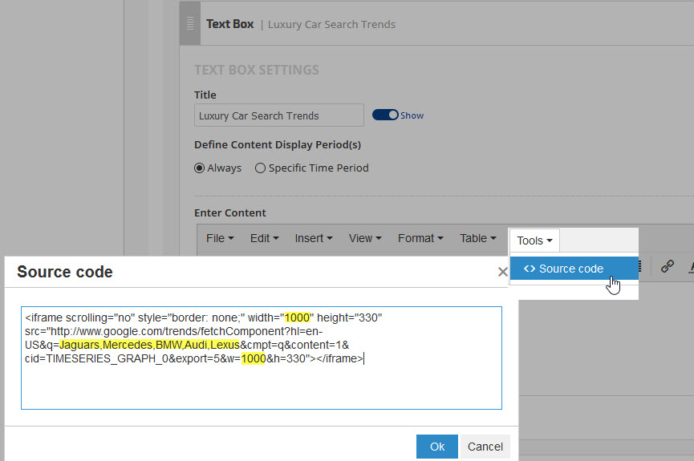
Task: Grab the Text Box drag handle
Action: 190,24
